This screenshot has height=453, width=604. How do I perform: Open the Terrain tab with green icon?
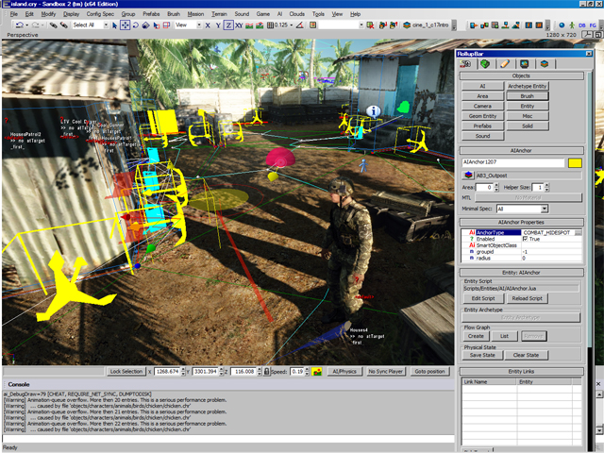485,64
